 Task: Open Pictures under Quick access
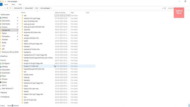[5, 27]
